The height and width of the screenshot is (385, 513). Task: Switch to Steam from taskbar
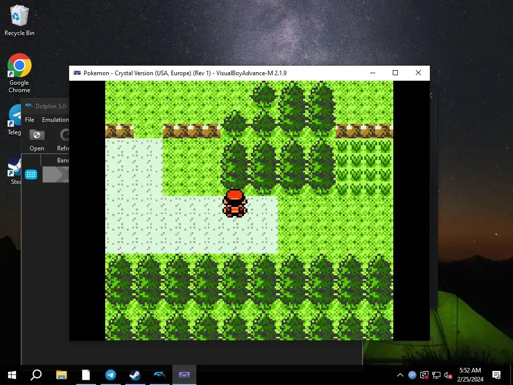tap(135, 375)
